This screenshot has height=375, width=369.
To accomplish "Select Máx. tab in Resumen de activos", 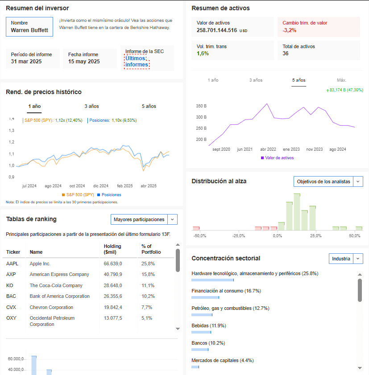I will [341, 80].
